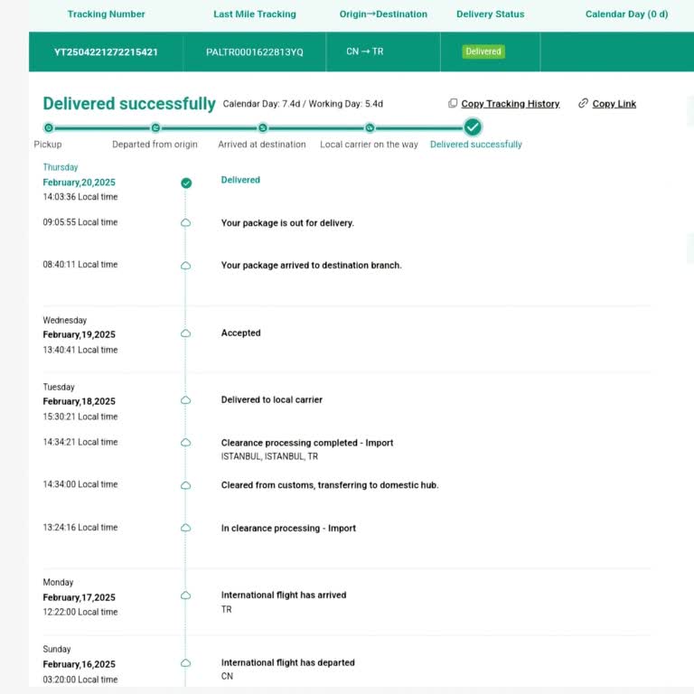Click the cloud icon beside arrived to destination branch

(x=186, y=266)
